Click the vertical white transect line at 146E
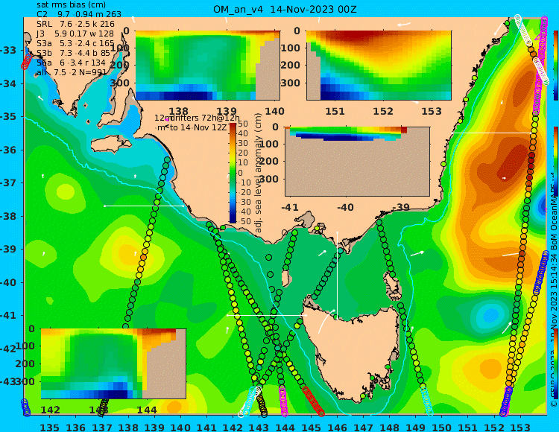 coord(337,274)
